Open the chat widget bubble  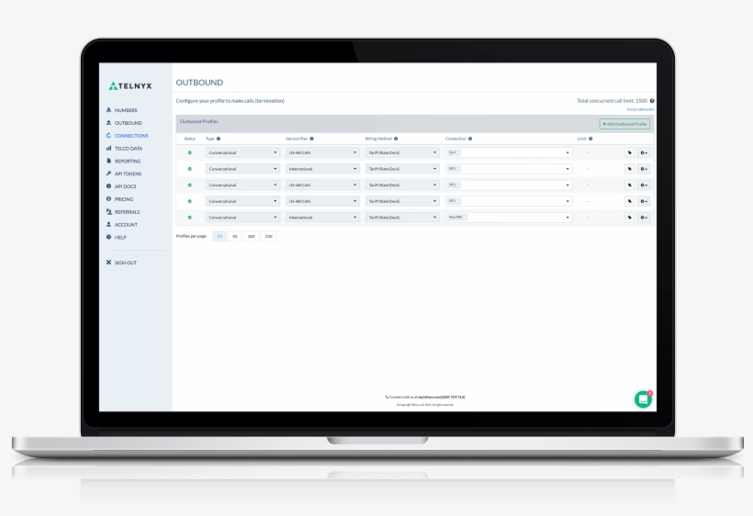pos(643,399)
